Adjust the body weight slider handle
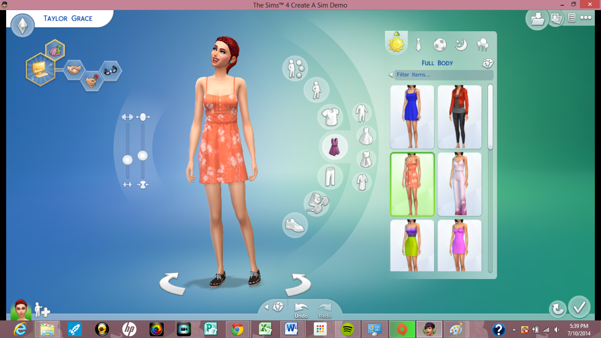The width and height of the screenshot is (601, 338). (x=143, y=155)
